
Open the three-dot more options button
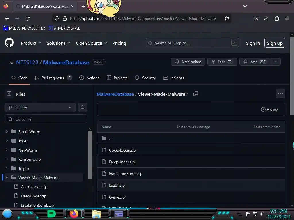[x=280, y=94]
